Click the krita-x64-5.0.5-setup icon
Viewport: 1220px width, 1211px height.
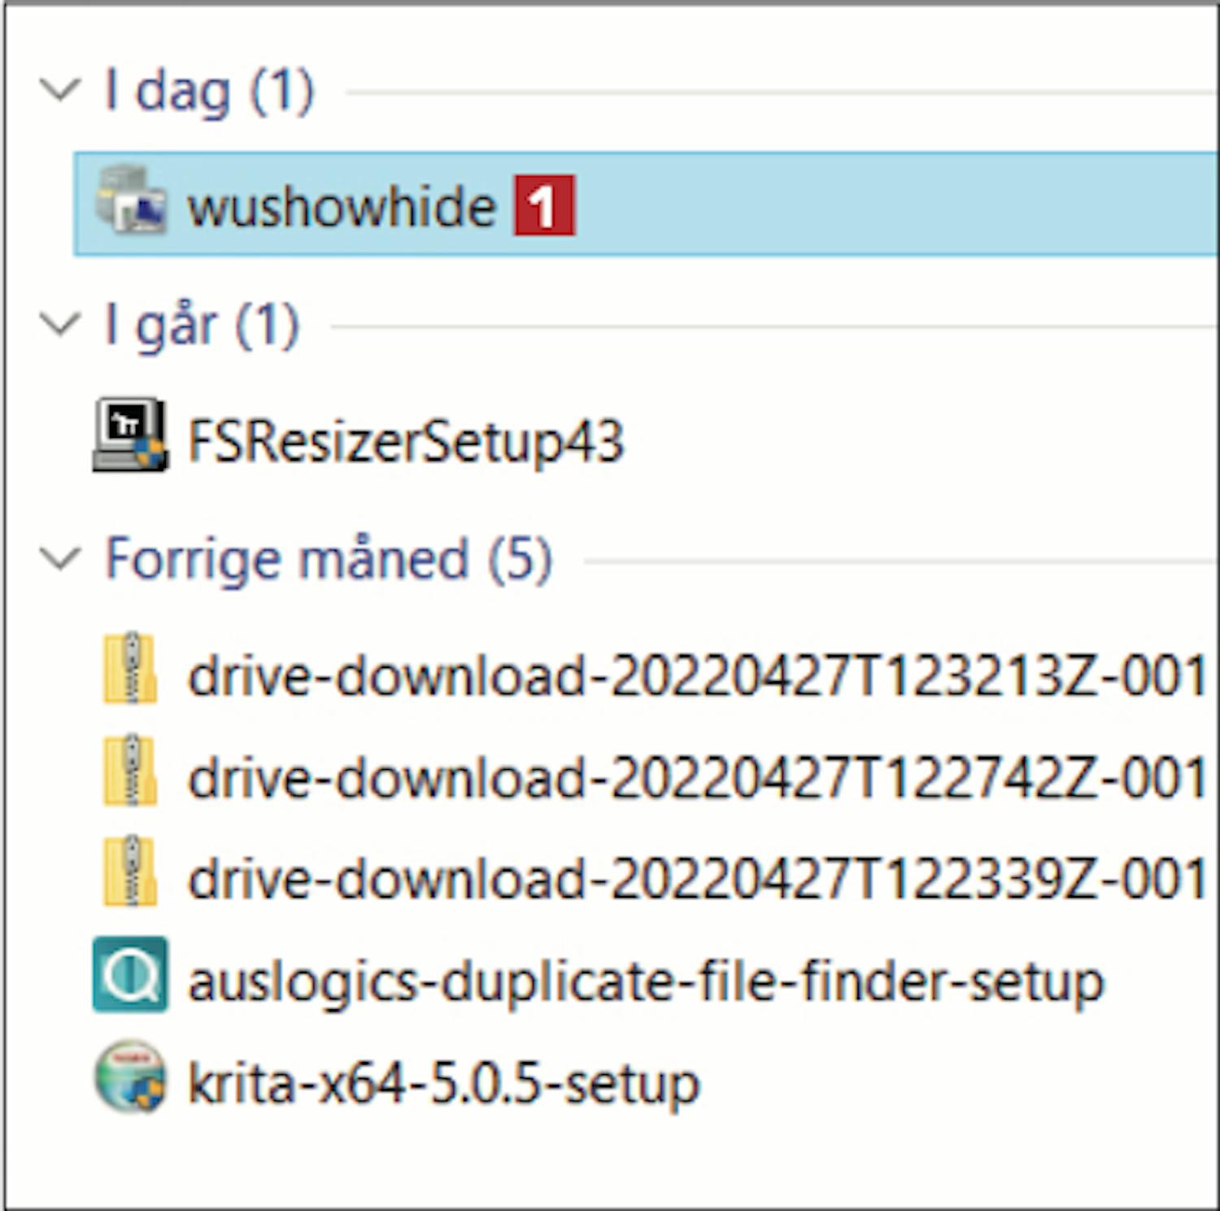click(130, 1076)
